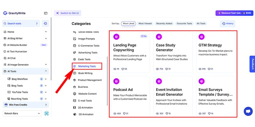This screenshot has height=127, width=255.
Task: Click the avatar icon beside account name
Action: pyautogui.click(x=47, y=113)
